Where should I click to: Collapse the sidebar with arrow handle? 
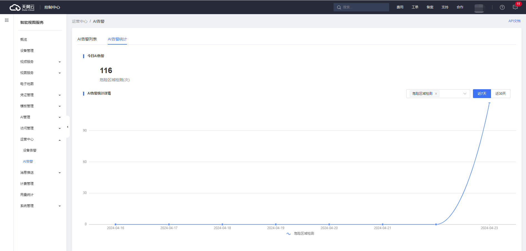coord(67,127)
